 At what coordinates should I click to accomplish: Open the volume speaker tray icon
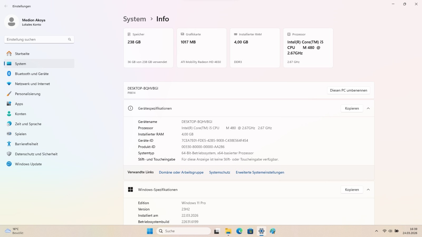(x=390, y=231)
